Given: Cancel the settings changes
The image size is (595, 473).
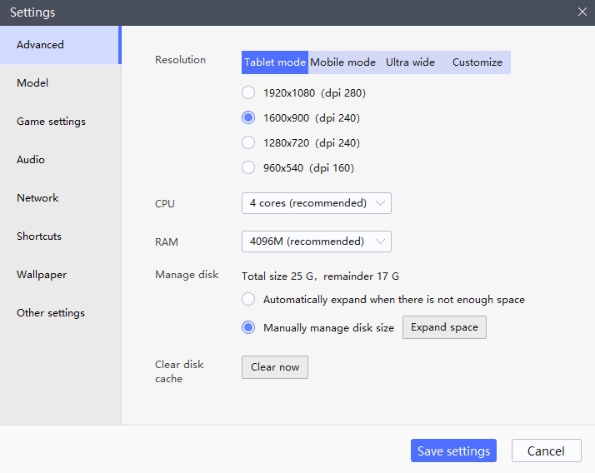Looking at the screenshot, I should [x=546, y=451].
